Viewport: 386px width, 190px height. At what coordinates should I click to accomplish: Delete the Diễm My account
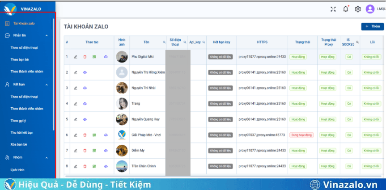click(x=85, y=151)
